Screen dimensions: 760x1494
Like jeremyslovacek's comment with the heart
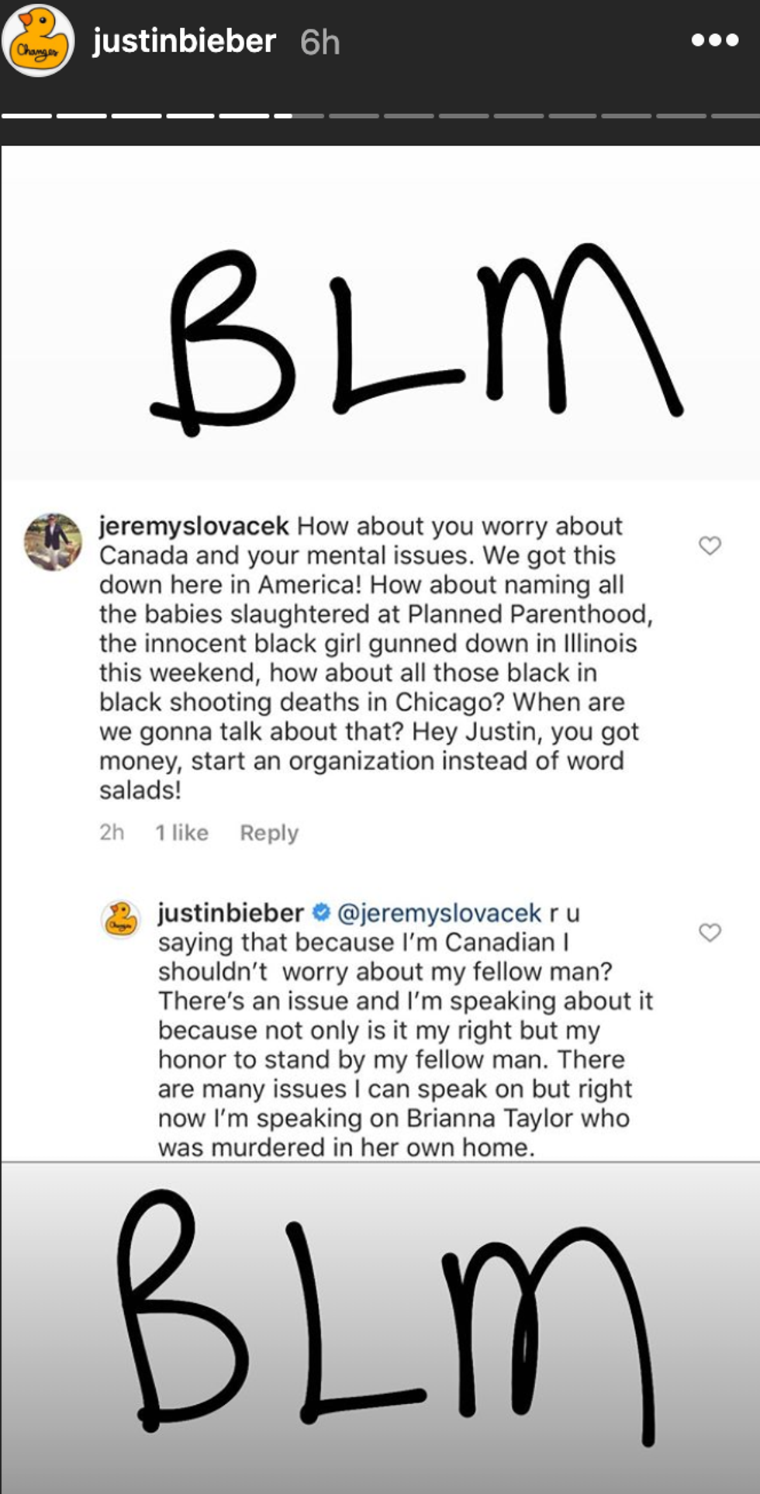tap(710, 545)
